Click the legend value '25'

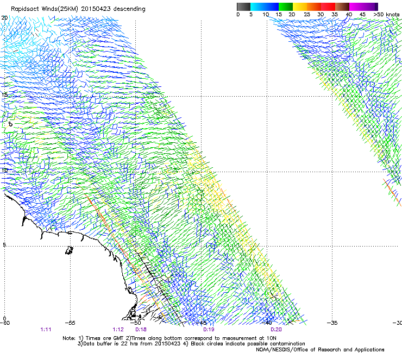coord(306,15)
